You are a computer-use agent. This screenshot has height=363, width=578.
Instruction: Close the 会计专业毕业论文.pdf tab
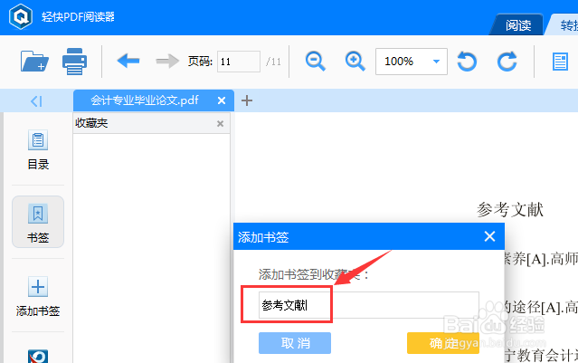pyautogui.click(x=222, y=100)
